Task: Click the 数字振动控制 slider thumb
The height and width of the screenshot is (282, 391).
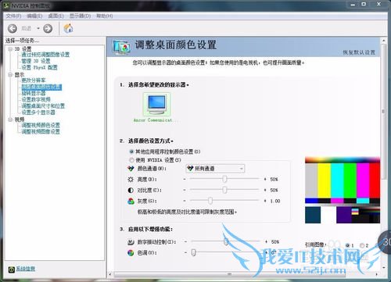Action: [226, 241]
